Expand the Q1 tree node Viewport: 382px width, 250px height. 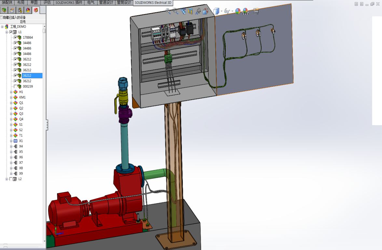coord(11,103)
